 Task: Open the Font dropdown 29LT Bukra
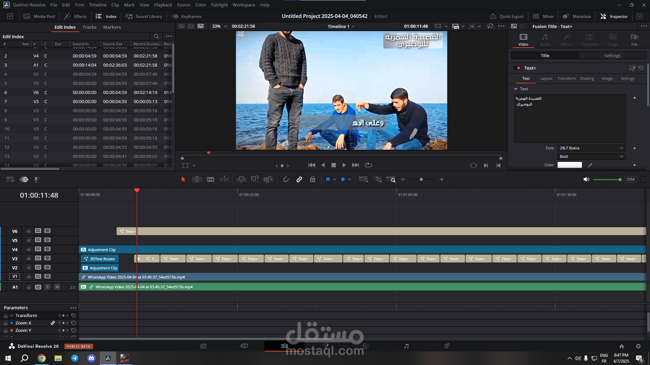(x=591, y=148)
